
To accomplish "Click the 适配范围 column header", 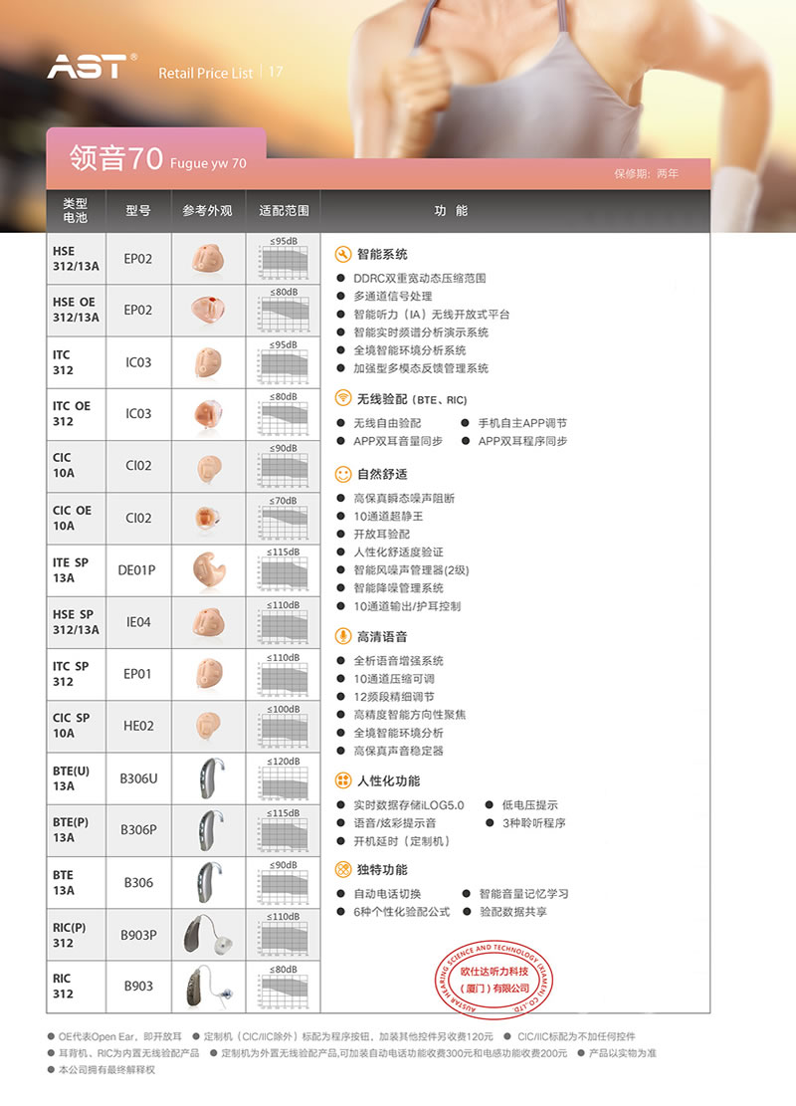I will (284, 211).
